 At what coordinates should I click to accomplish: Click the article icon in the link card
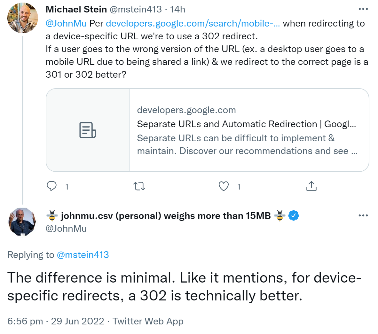87,130
